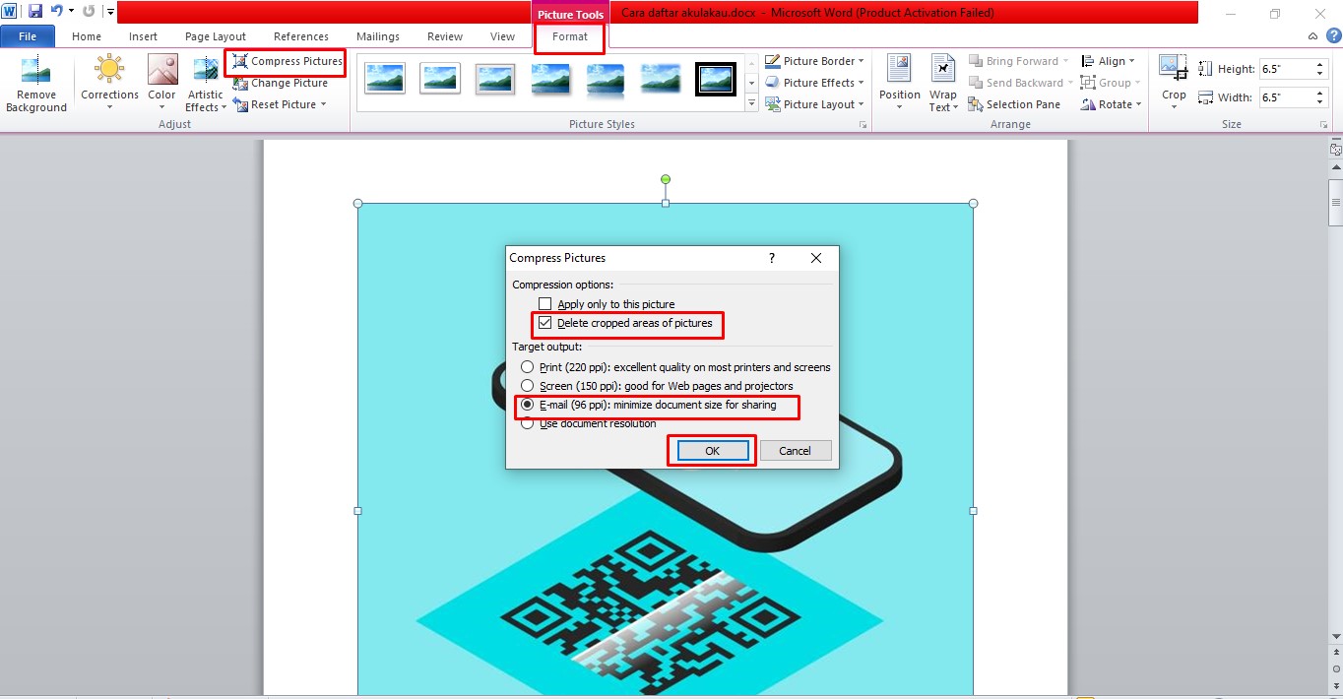Screen dimensions: 1343x699
Task: Open the Customize Quick Access Toolbar arrow
Action: point(109,13)
